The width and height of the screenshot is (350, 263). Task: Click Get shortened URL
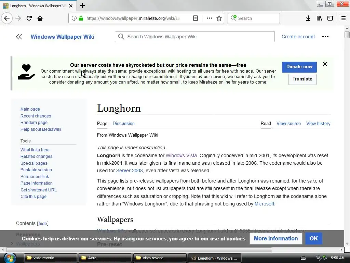pyautogui.click(x=39, y=190)
